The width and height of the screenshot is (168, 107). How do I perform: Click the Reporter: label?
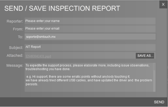(x=15, y=21)
